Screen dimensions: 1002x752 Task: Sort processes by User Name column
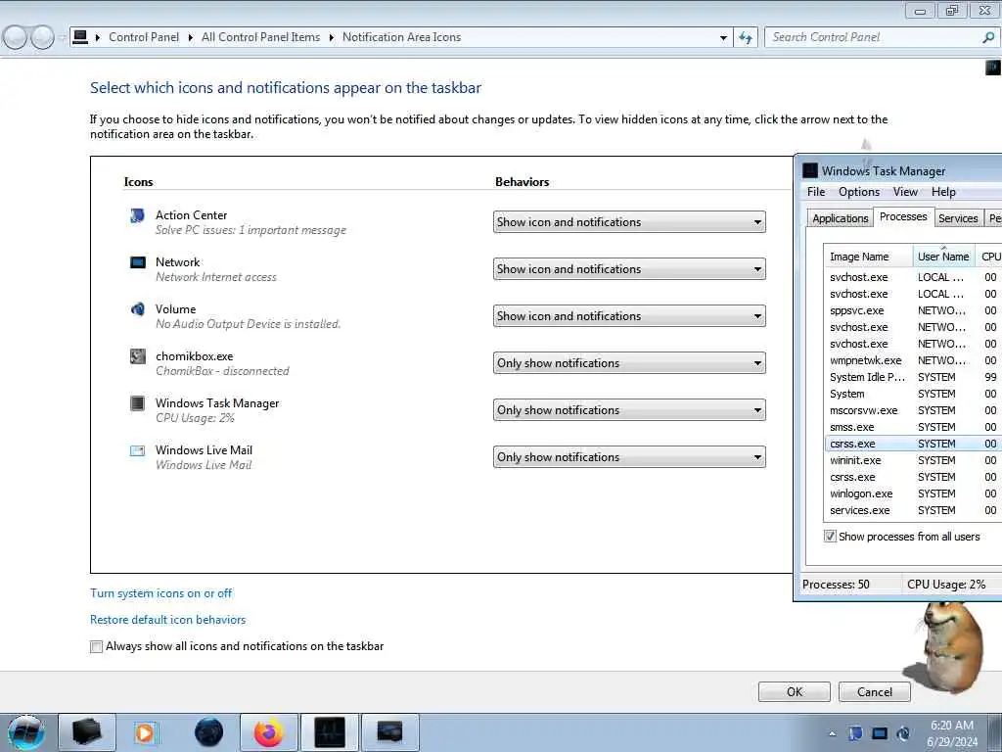(943, 257)
